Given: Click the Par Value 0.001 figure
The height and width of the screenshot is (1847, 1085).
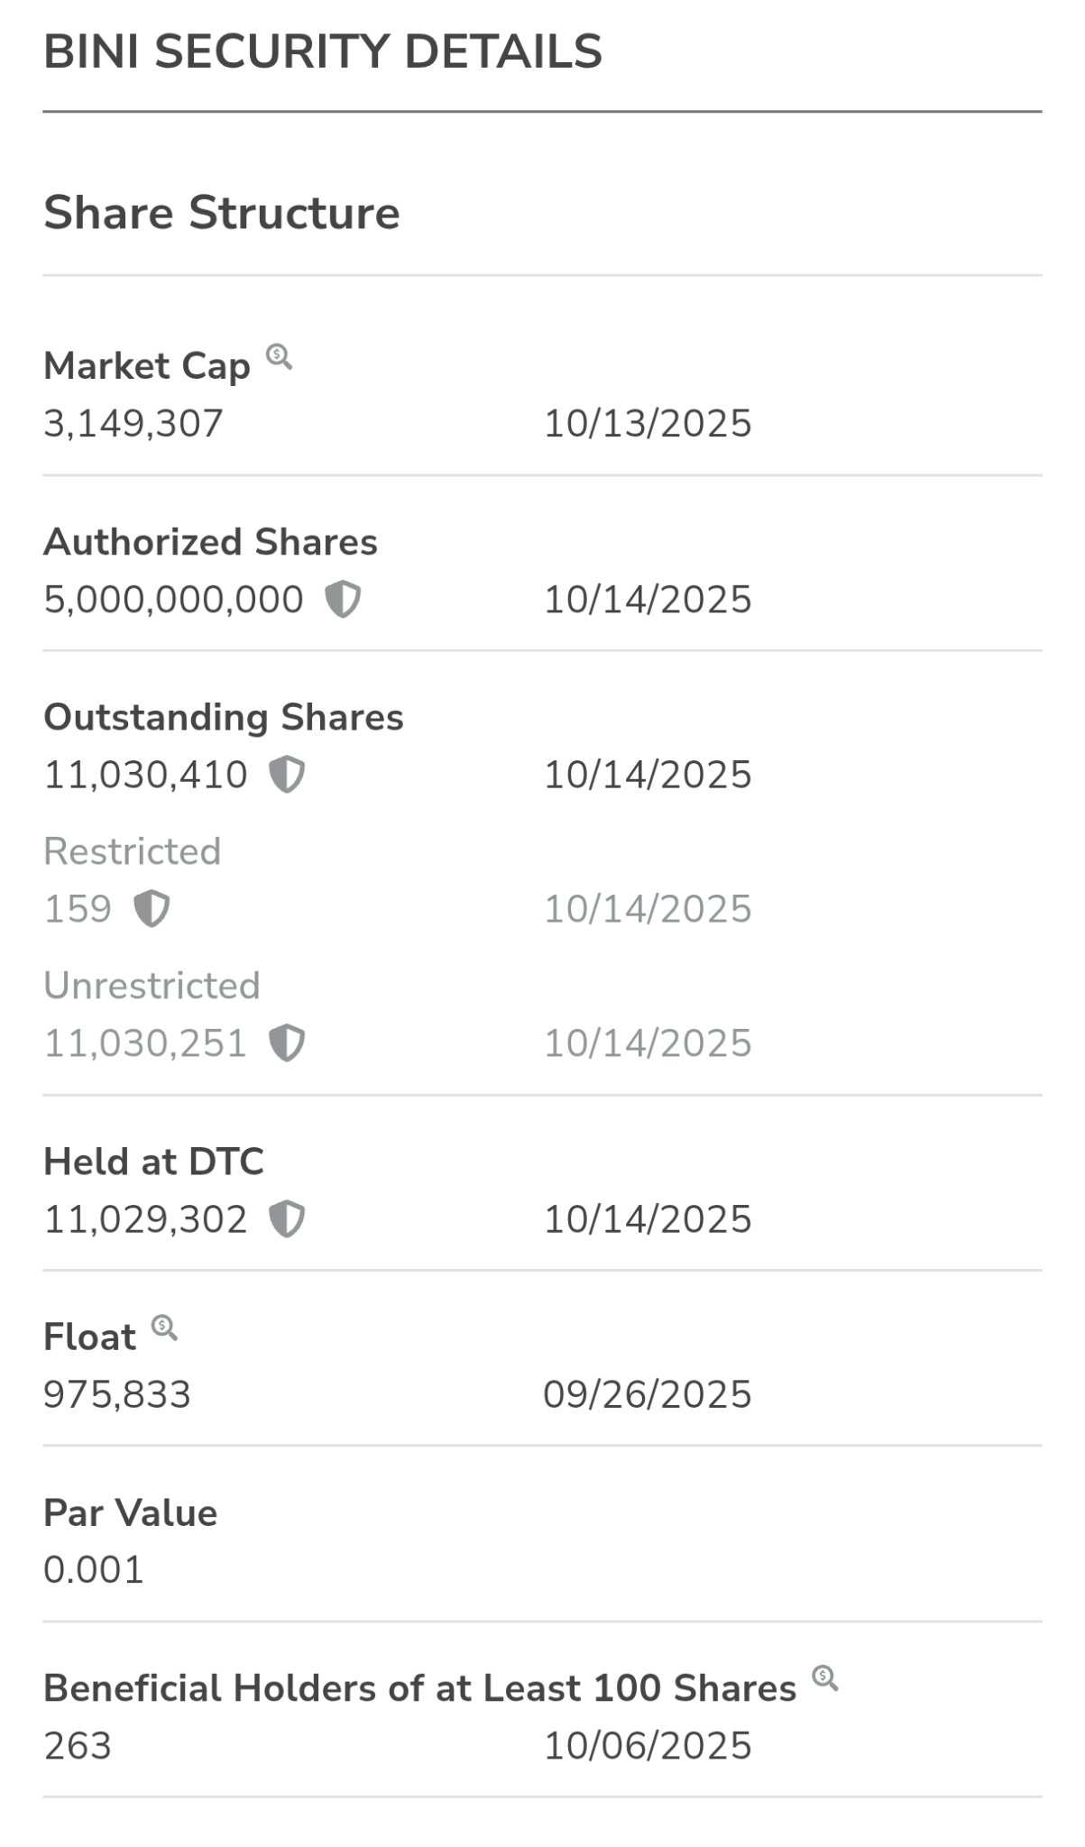Looking at the screenshot, I should click(94, 1570).
